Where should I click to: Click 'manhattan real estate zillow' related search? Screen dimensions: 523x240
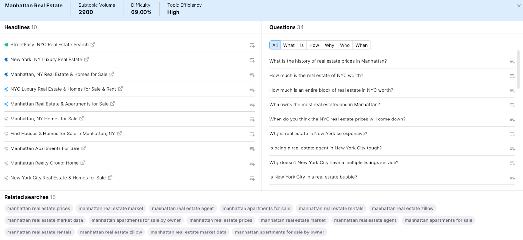pos(402,208)
